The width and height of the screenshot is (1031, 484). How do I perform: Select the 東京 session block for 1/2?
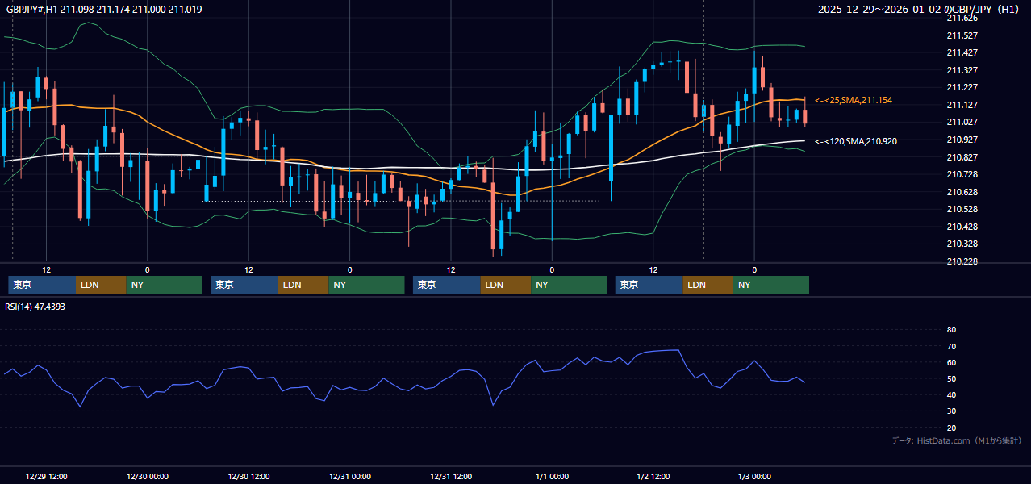[x=649, y=285]
